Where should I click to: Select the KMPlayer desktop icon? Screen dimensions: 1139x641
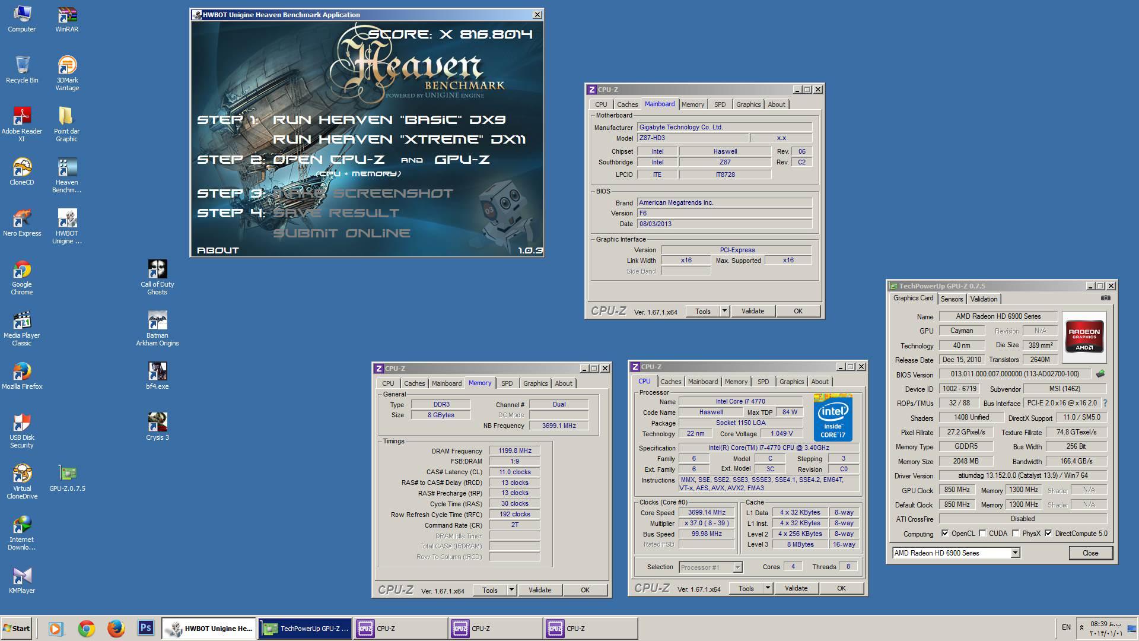22,580
